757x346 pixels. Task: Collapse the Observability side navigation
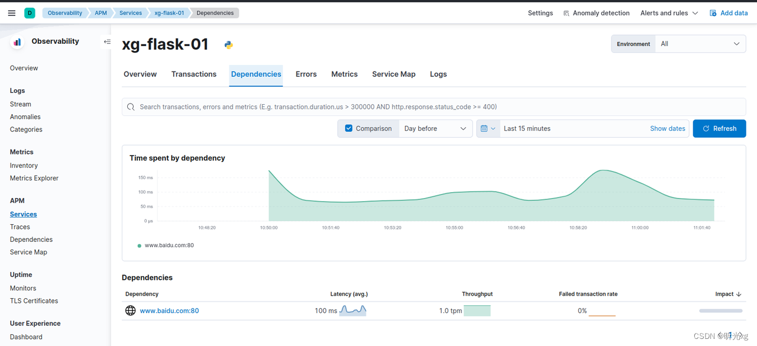point(107,41)
